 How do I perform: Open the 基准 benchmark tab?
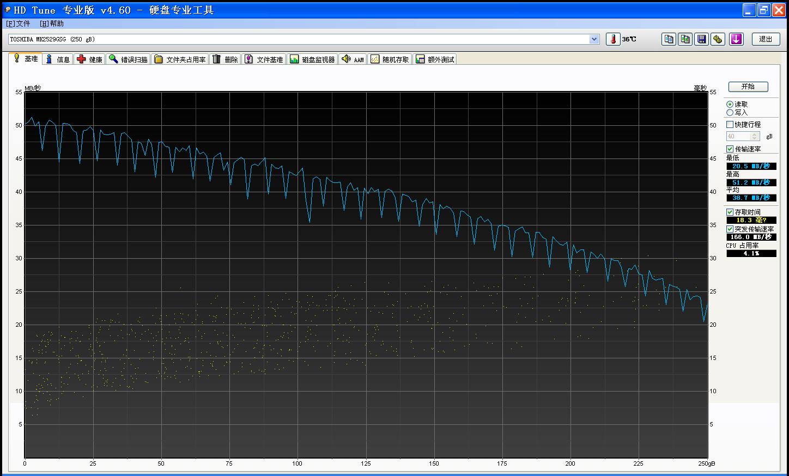[26, 59]
